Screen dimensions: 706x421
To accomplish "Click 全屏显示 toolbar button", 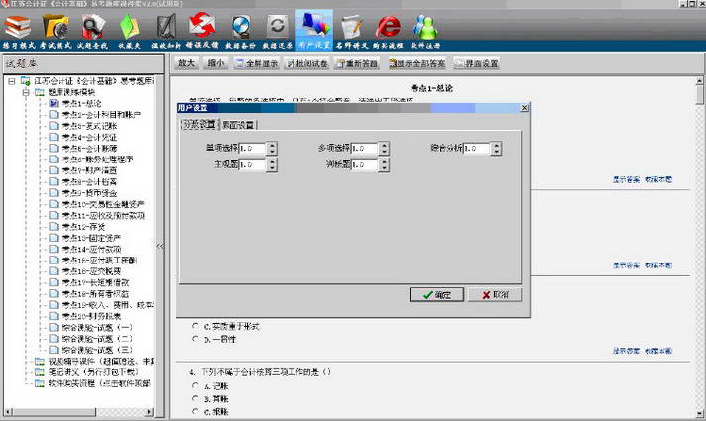I will point(256,63).
